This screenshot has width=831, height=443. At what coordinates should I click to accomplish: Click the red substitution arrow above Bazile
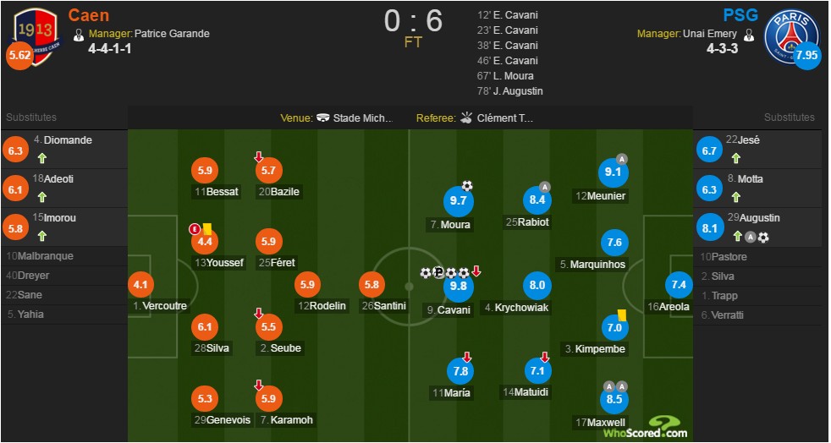point(259,156)
